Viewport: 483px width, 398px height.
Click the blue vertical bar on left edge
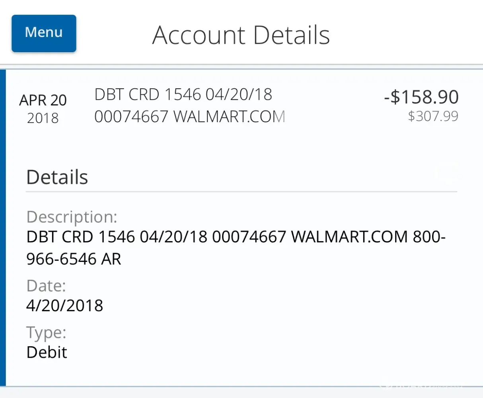[3, 228]
